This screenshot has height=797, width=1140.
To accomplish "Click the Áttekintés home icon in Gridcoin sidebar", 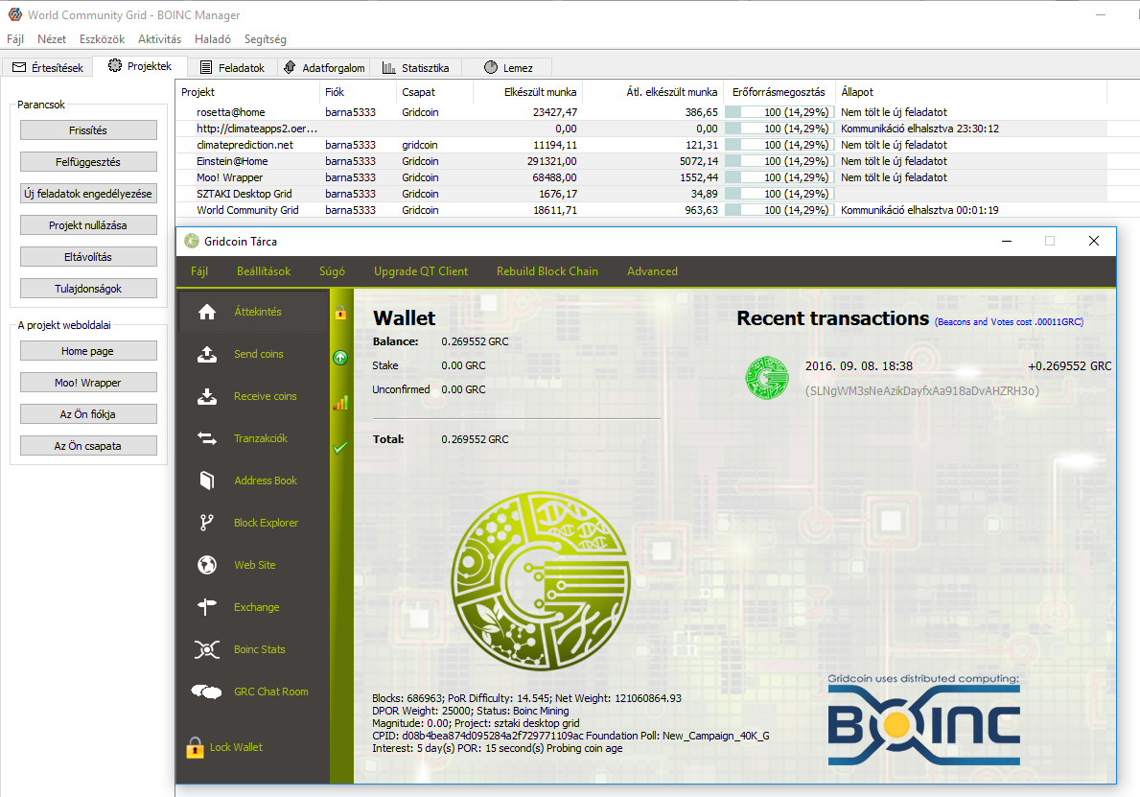I will [x=207, y=312].
